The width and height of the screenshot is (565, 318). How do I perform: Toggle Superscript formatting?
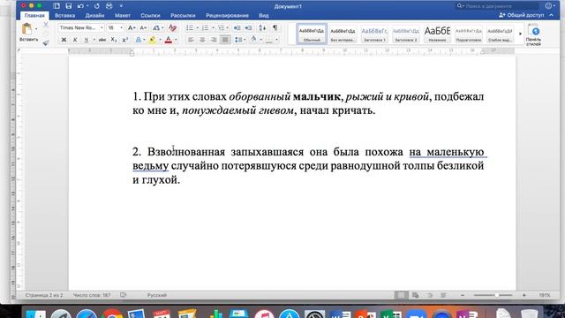(124, 40)
